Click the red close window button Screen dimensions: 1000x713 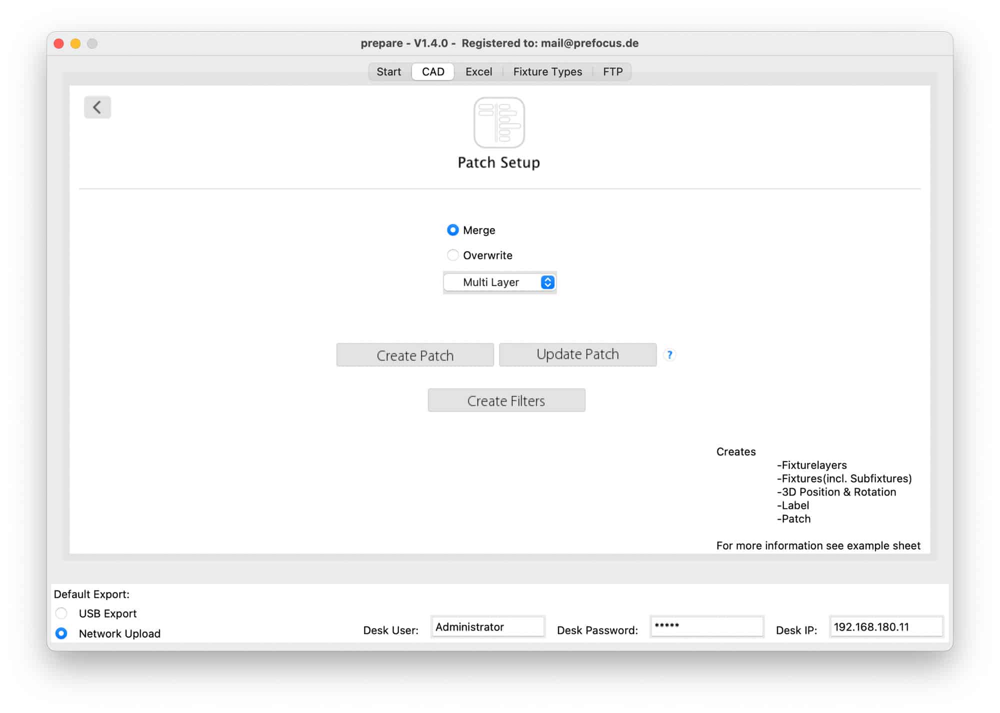coord(59,43)
